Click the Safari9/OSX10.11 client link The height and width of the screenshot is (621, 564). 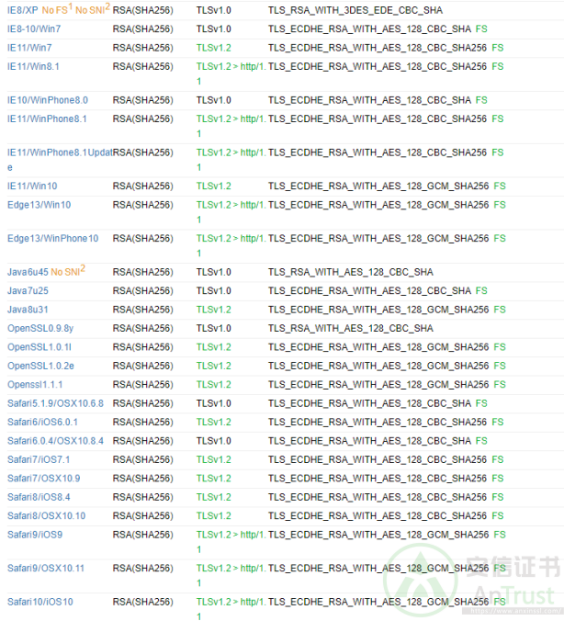tap(46, 568)
